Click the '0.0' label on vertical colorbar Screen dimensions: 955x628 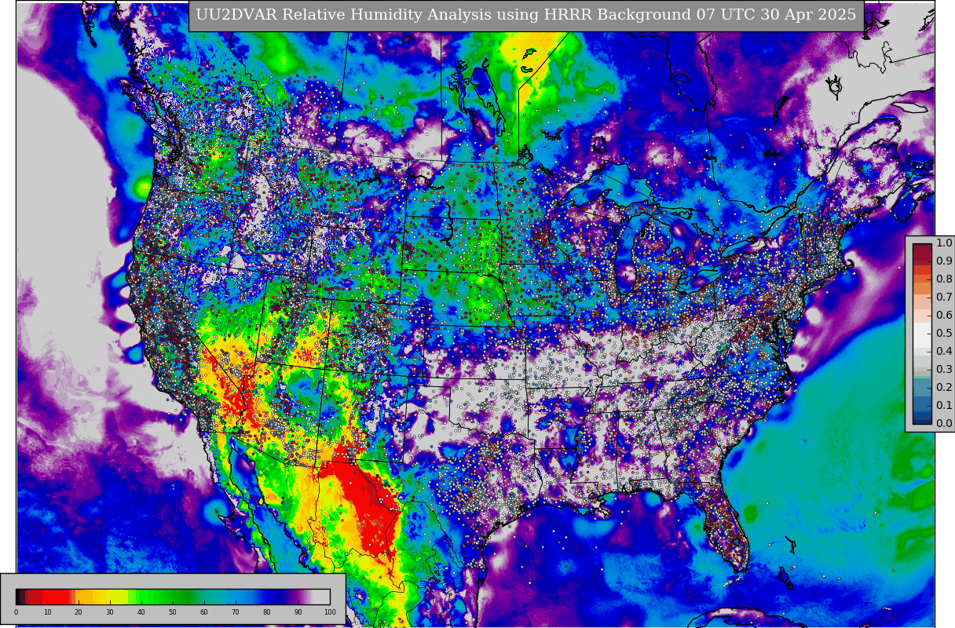(944, 424)
